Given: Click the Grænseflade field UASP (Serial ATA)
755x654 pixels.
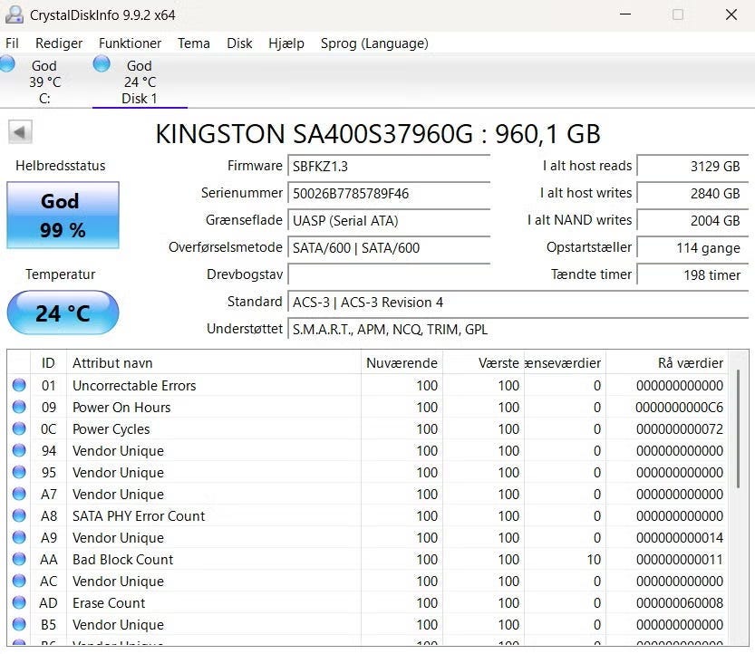Looking at the screenshot, I should pos(389,220).
